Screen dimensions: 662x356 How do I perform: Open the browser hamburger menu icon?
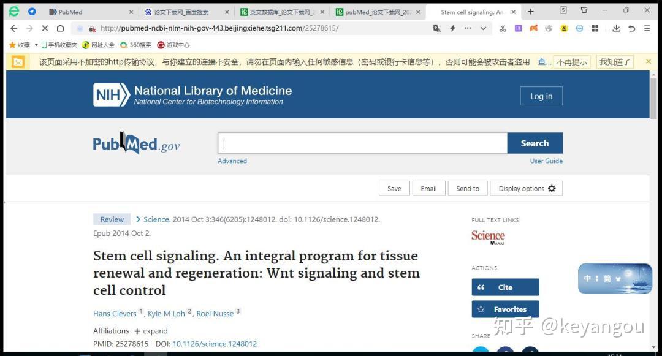(647, 28)
